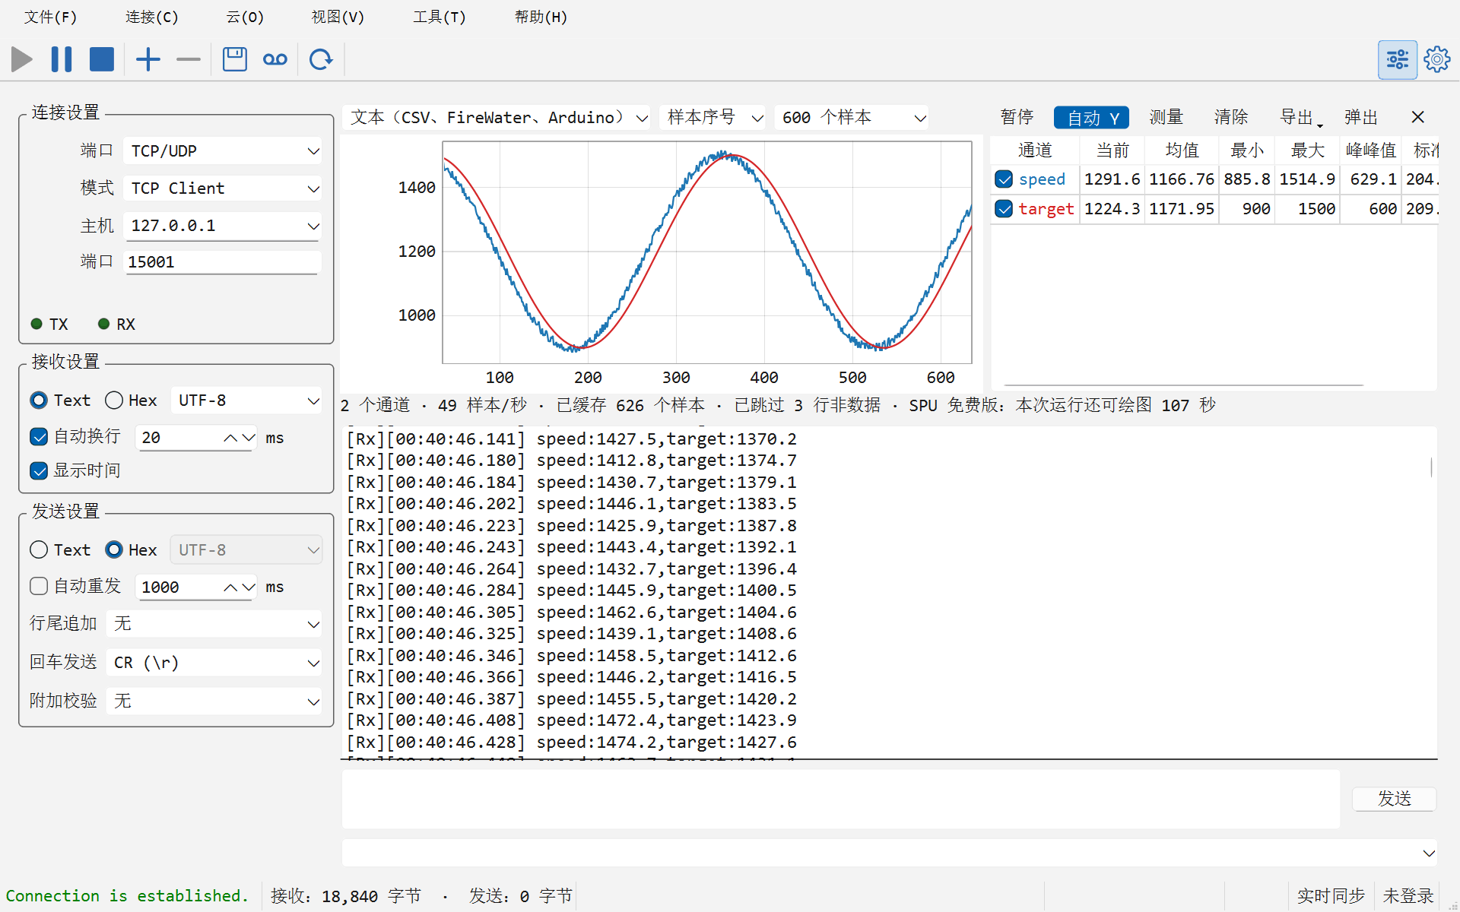Decrease auto line-break interval down arrow

248,438
